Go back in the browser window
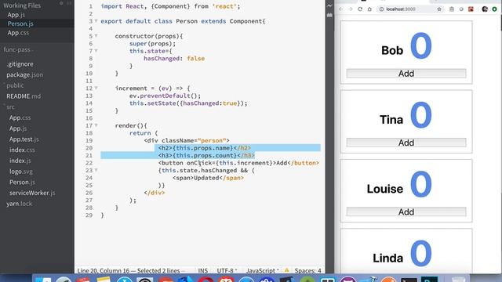Image resolution: width=502 pixels, height=282 pixels. [340, 9]
